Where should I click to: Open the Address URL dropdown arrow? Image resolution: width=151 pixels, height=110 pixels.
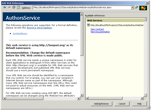pos(132,8)
